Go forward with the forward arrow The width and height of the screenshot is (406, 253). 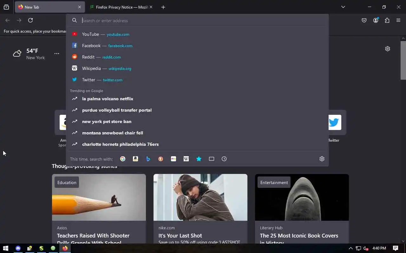tap(19, 20)
